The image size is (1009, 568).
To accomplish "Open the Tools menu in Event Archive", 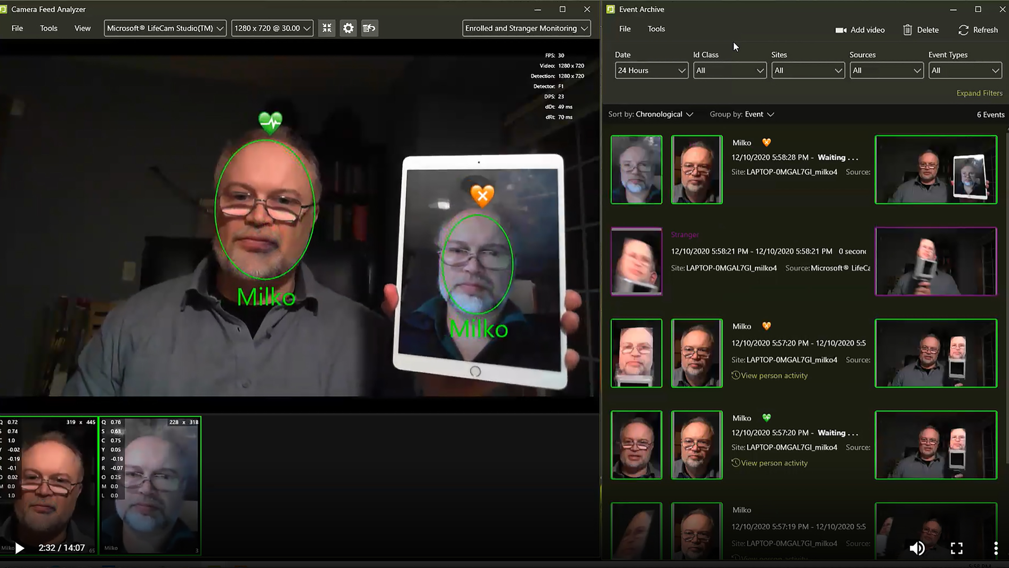I will pos(656,29).
